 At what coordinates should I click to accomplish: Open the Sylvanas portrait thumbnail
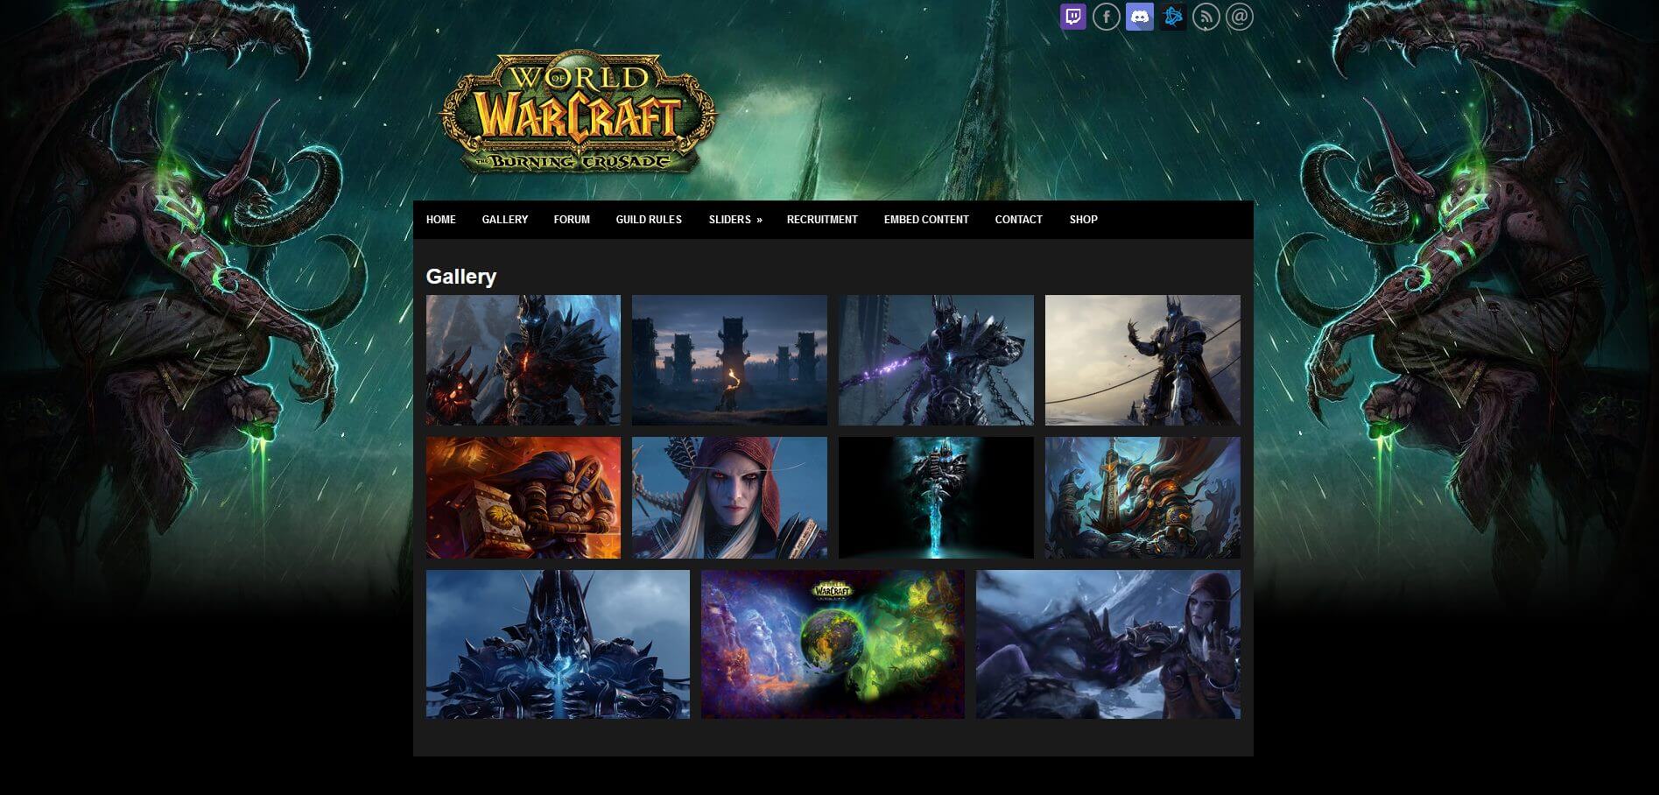coord(729,496)
